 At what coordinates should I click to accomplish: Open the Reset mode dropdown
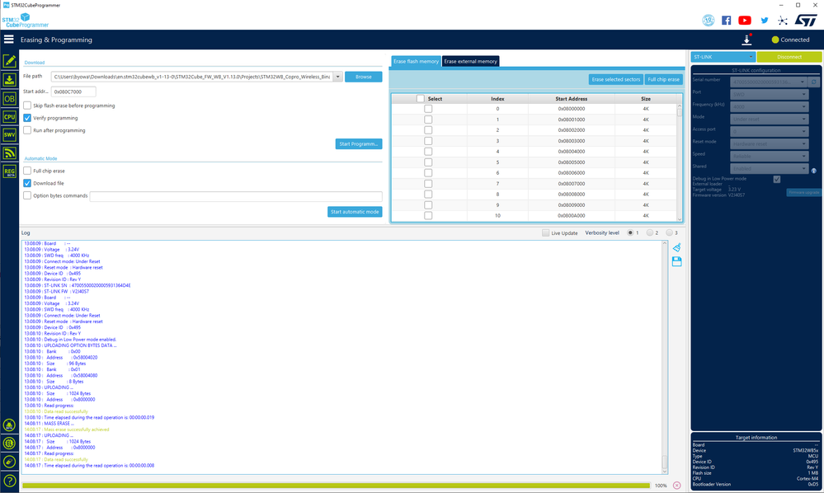point(769,143)
